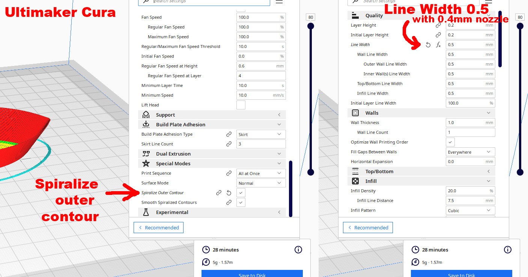Collapse the Dual Extrusion section
Viewport: 528px width, 277px height.
pos(212,154)
